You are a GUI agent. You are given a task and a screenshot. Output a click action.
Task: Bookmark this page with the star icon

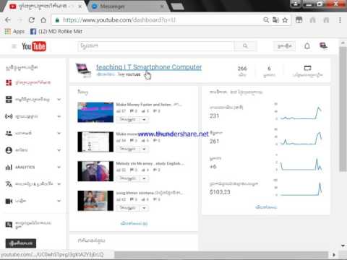point(285,20)
